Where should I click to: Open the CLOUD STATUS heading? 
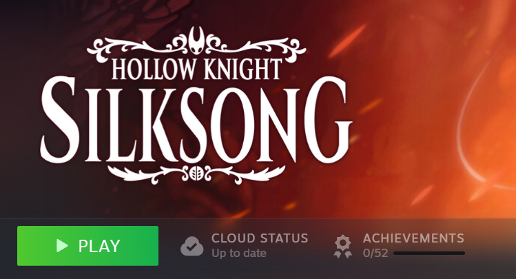[x=260, y=238]
